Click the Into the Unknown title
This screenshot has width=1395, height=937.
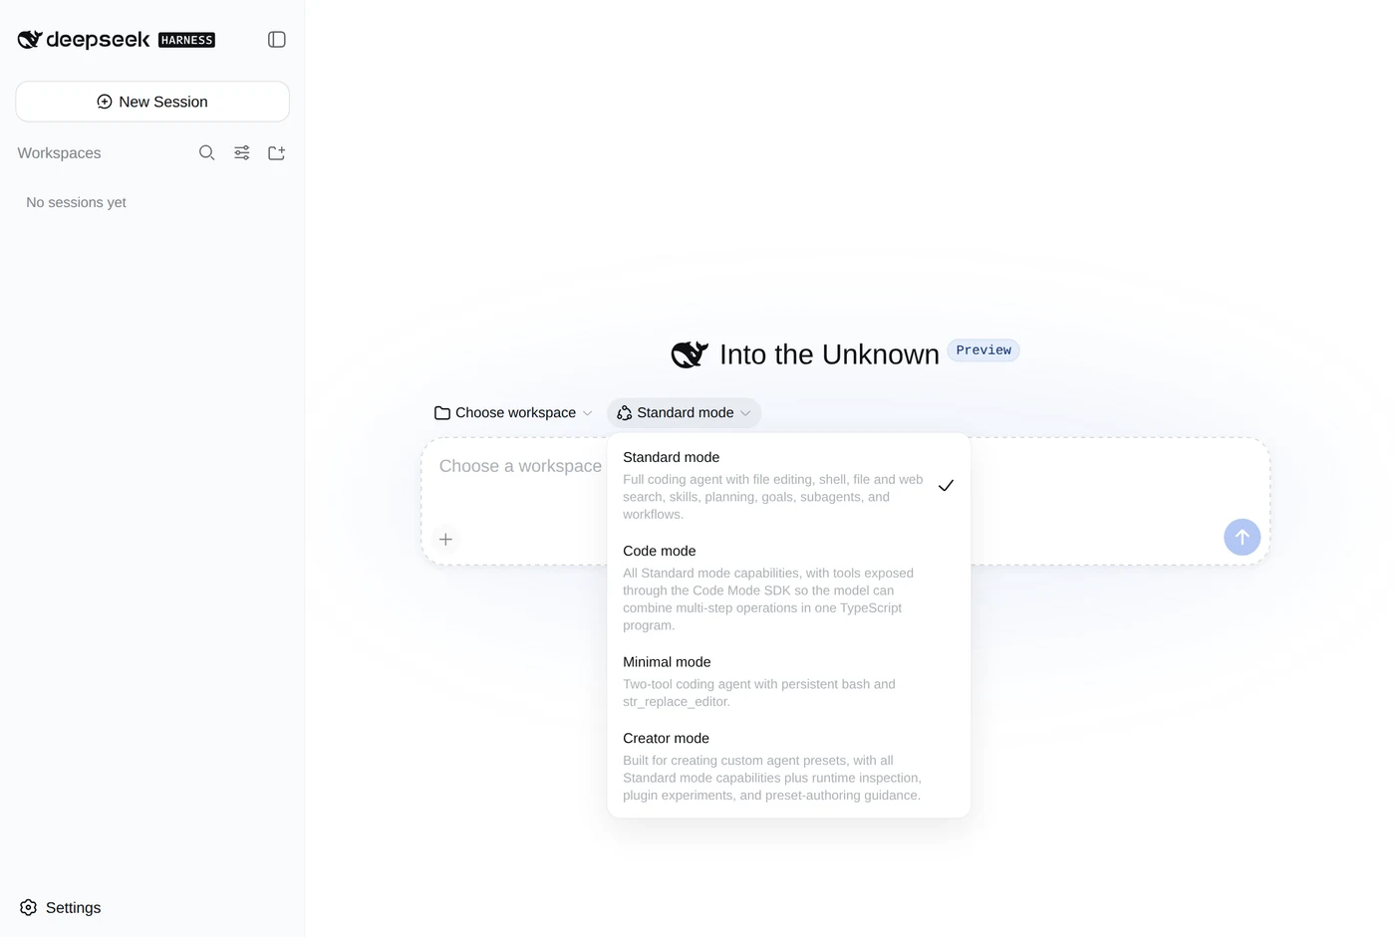click(829, 354)
